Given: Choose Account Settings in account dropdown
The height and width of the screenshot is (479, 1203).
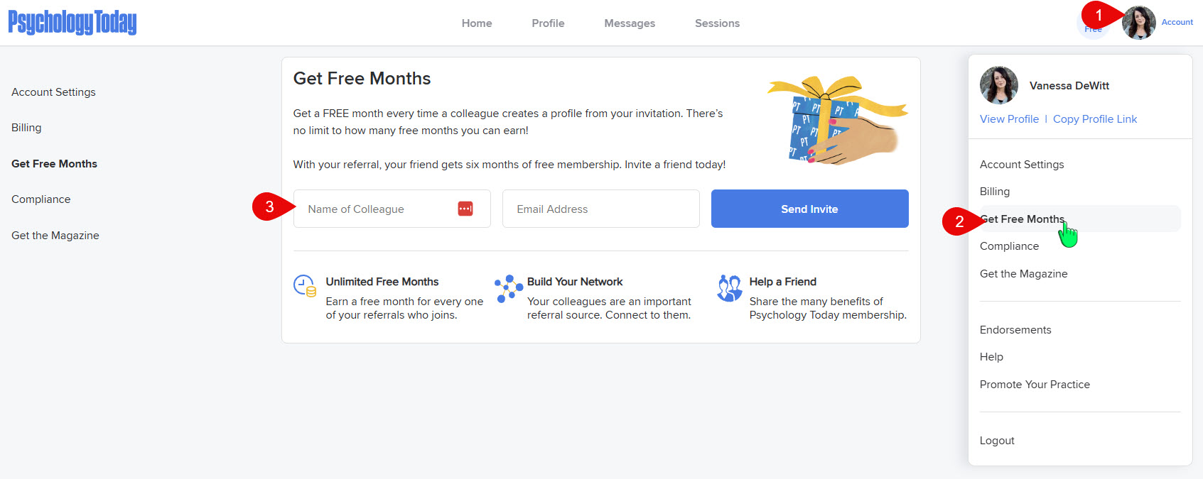Looking at the screenshot, I should pos(1022,165).
